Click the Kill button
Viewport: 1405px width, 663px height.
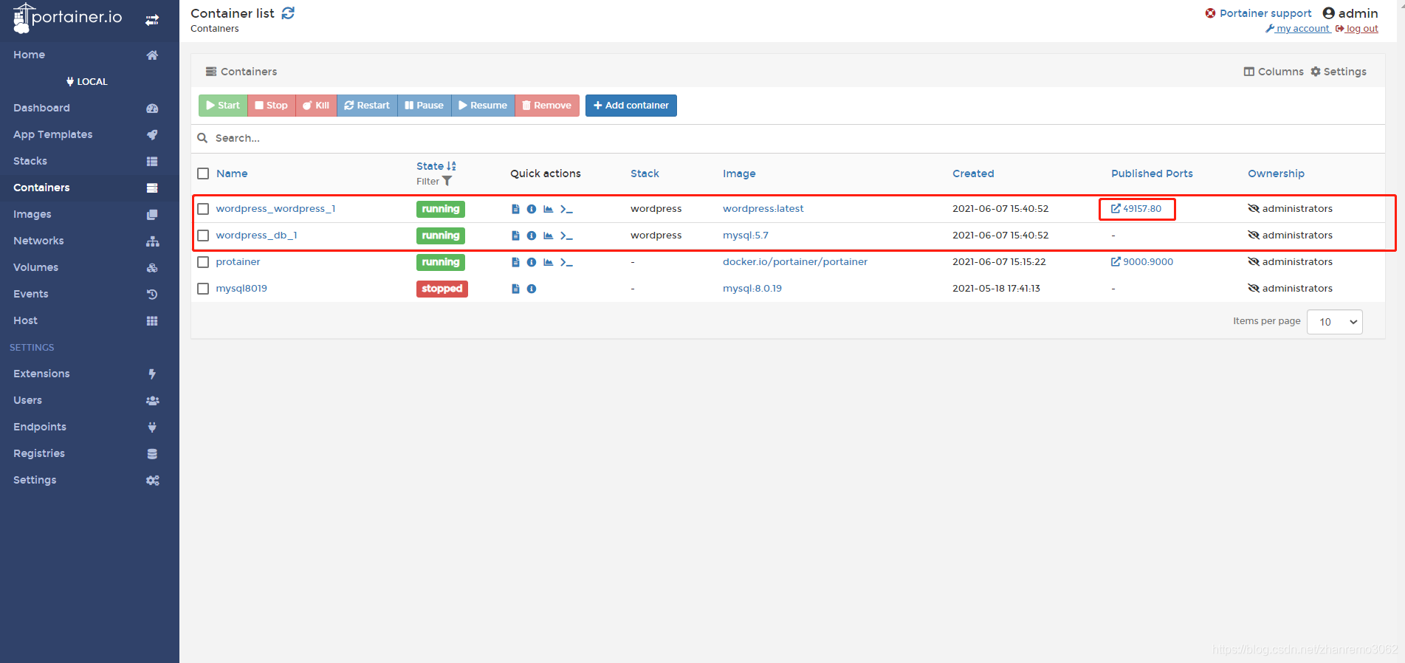tap(316, 106)
